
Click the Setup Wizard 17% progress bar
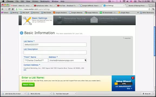click(123, 84)
